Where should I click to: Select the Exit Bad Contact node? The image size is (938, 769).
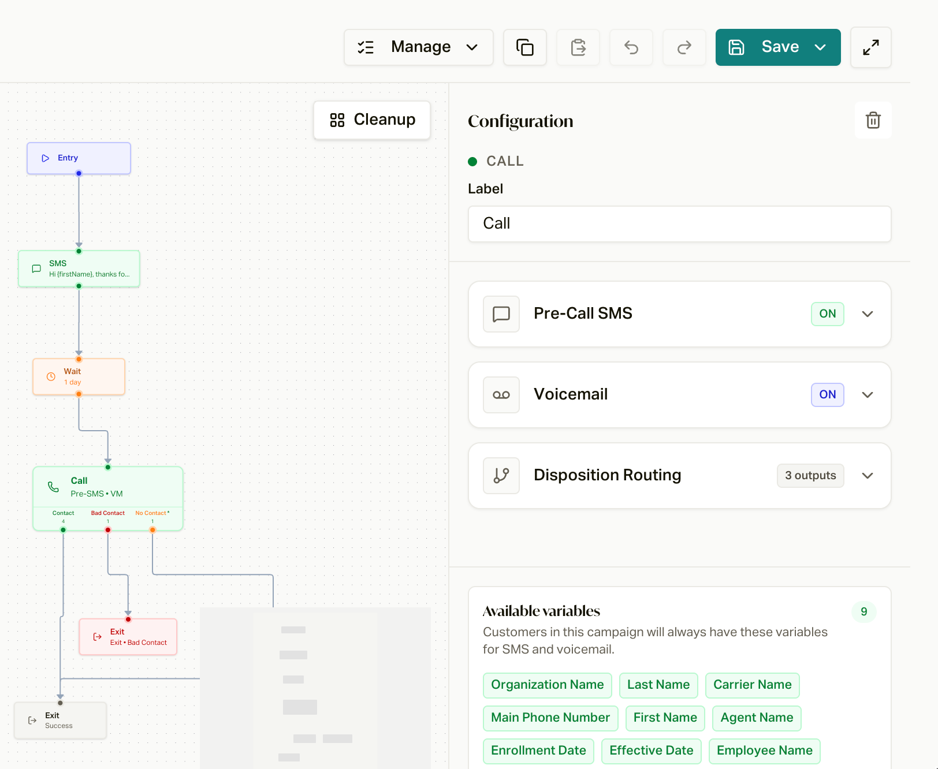(x=128, y=637)
